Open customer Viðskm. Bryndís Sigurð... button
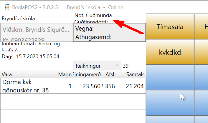Image resolution: width=208 pixels, height=123 pixels. [37, 32]
